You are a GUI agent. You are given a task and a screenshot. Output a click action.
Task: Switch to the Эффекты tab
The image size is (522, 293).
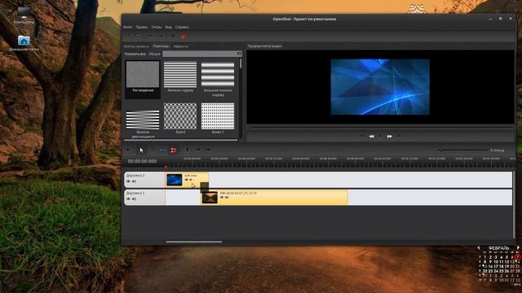click(x=181, y=46)
